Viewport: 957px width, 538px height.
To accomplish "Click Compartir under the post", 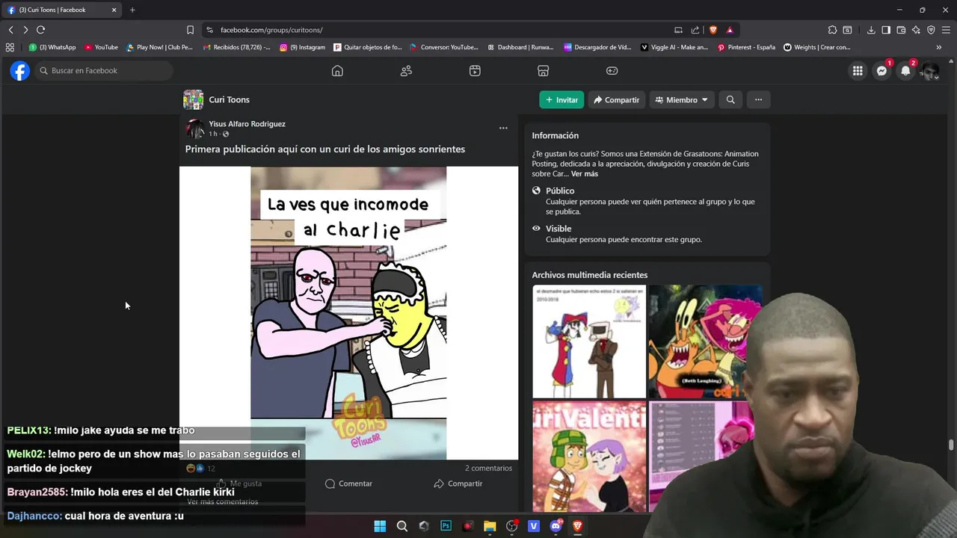I will (458, 483).
